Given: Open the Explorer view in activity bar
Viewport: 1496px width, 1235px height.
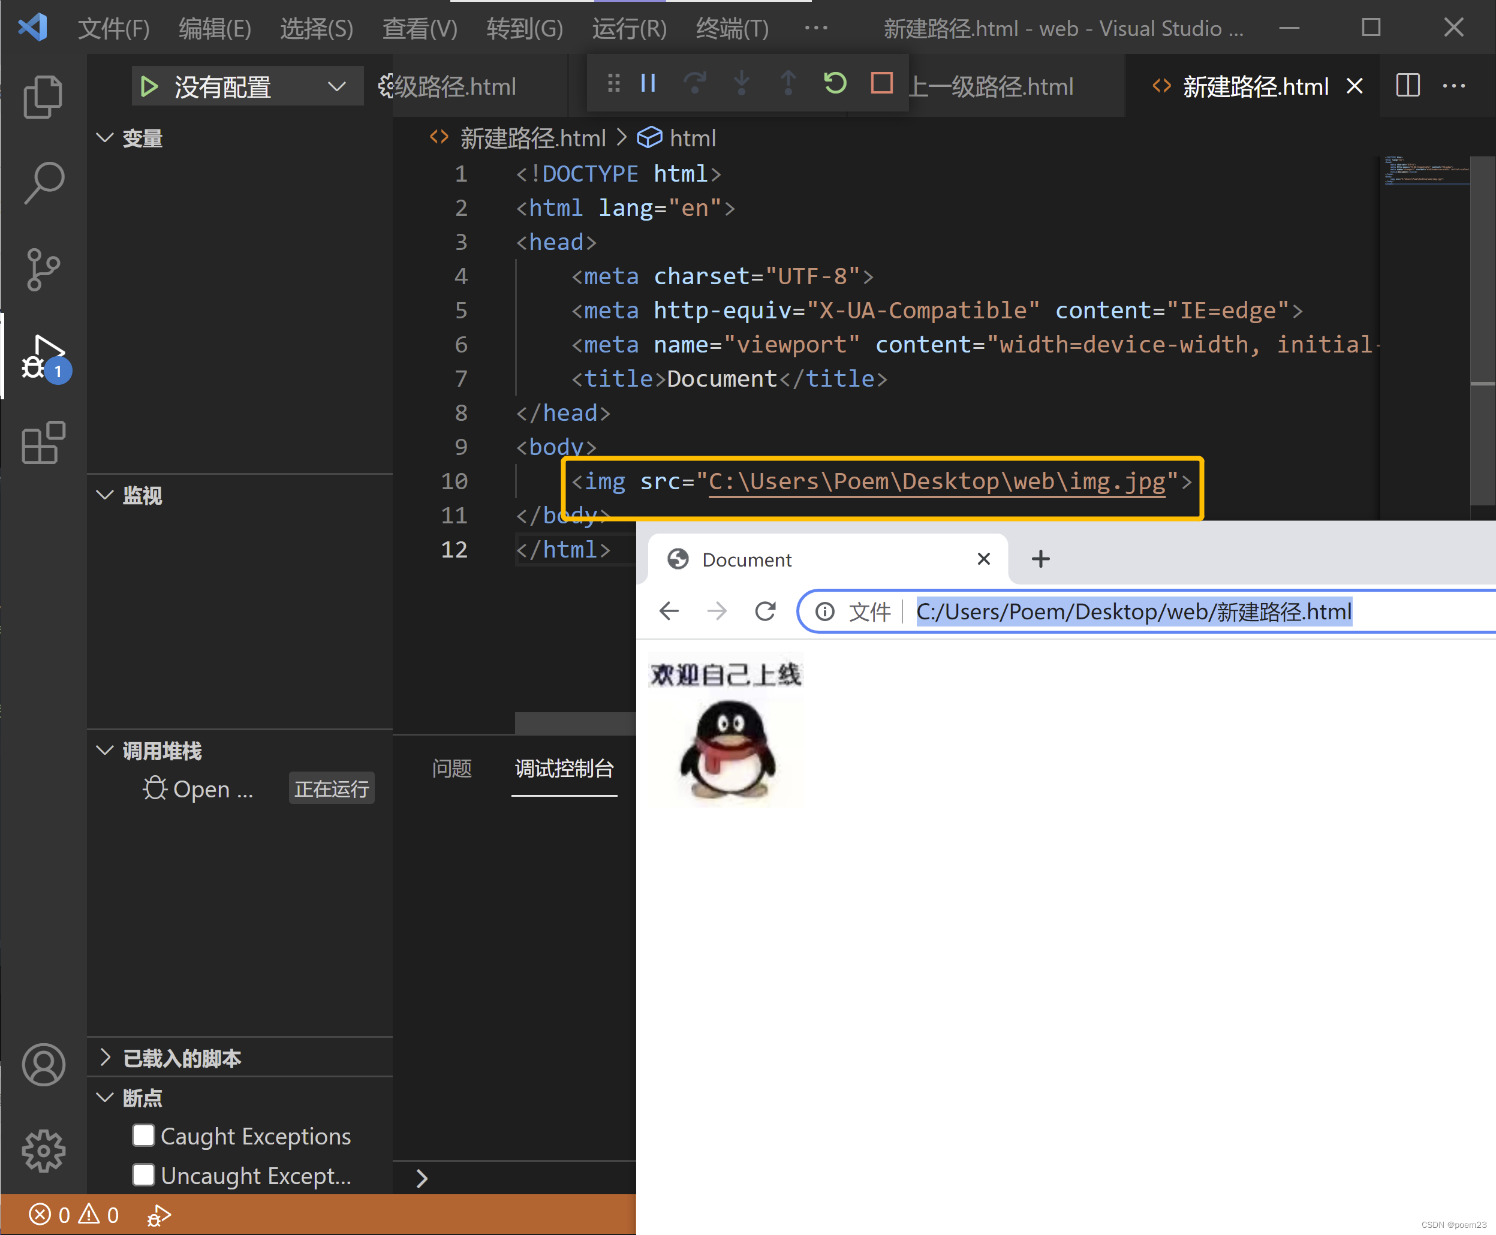Looking at the screenshot, I should (43, 96).
